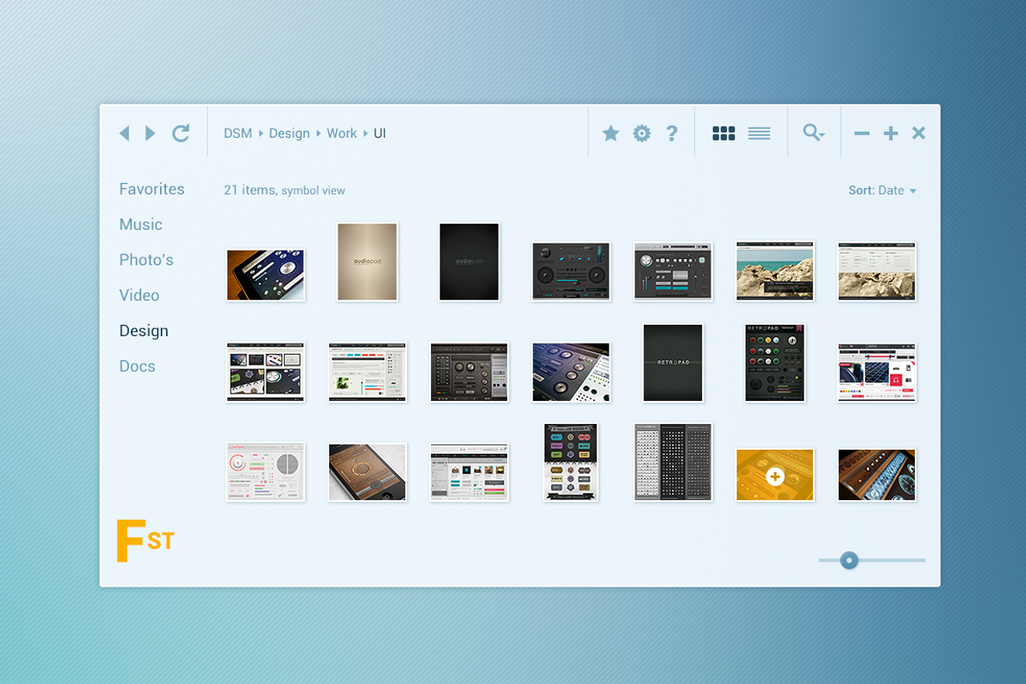Open the red gauge UI kit thumbnail

(x=265, y=472)
